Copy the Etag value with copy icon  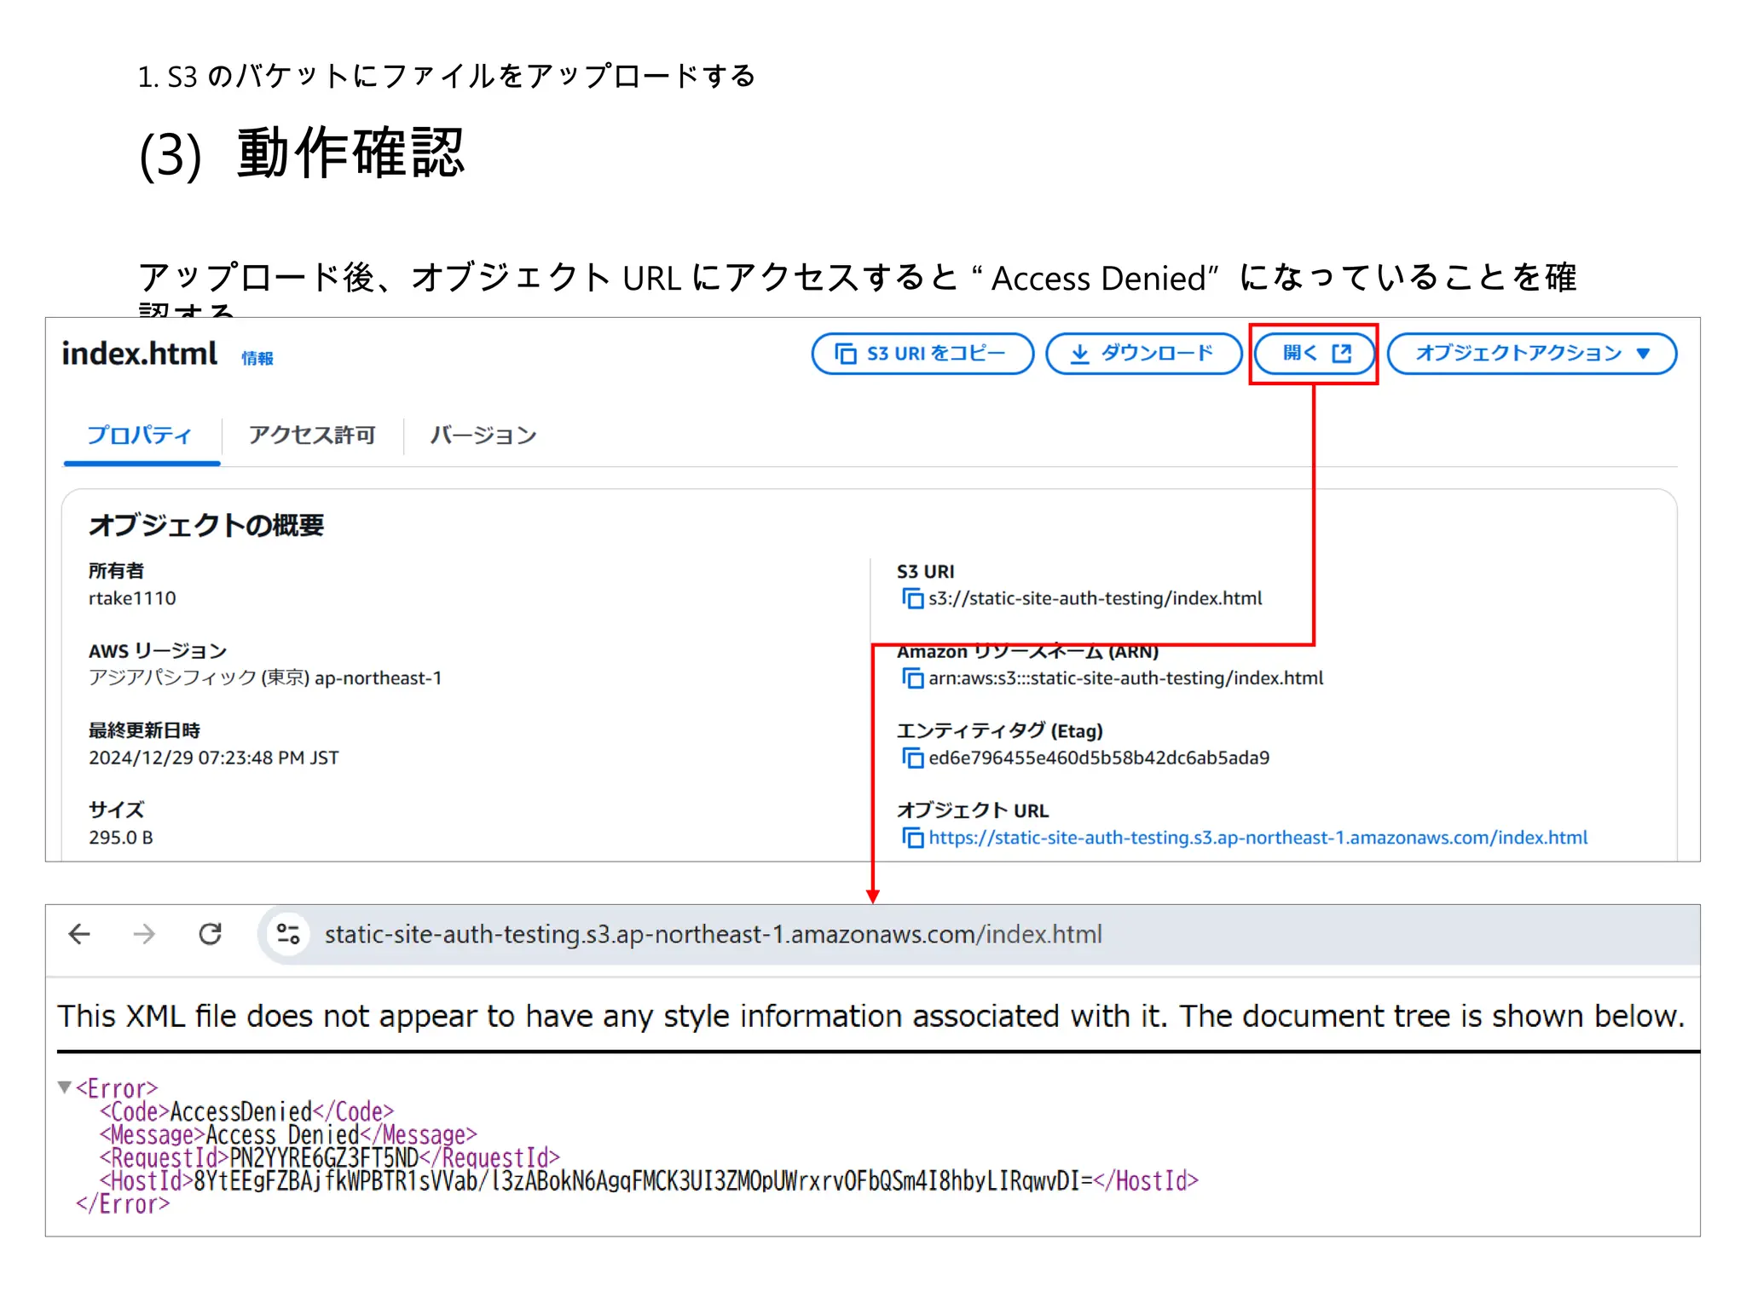912,758
